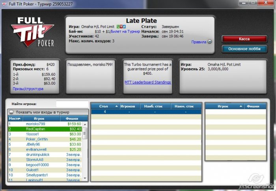
Task: Click the Поздравляем, morisko799! message
Action: [x=90, y=64]
